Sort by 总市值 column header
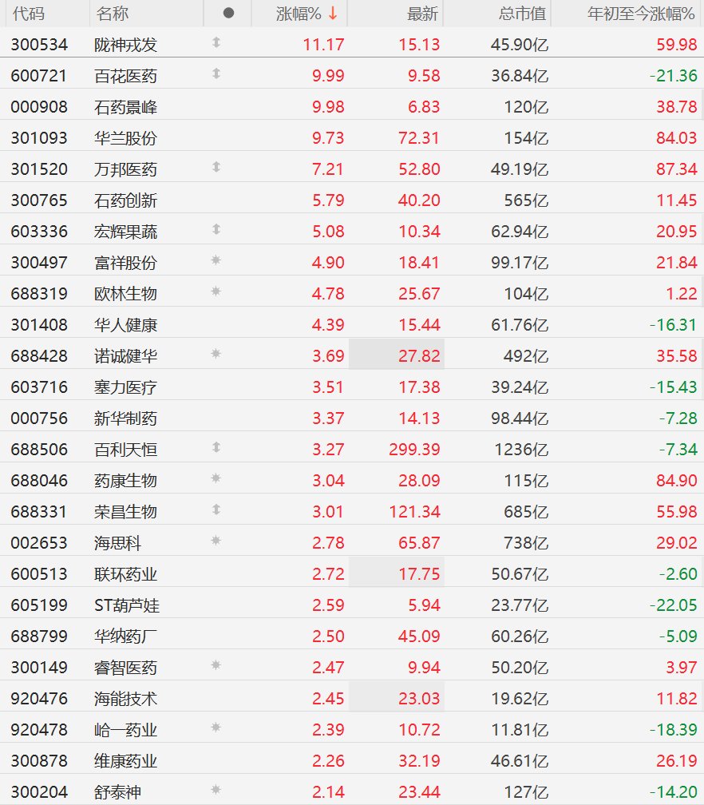This screenshot has height=805, width=704. [x=522, y=14]
